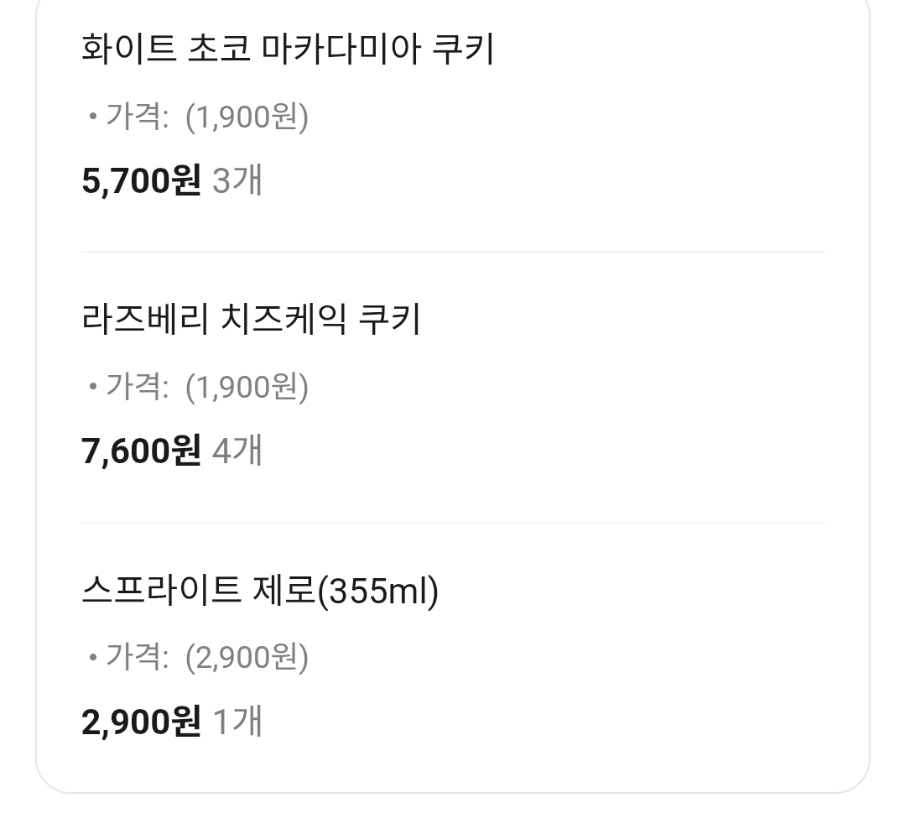Click bullet point beside 라즈베리 치즈케익 쿠키 가격
905x829 pixels.
tap(92, 388)
